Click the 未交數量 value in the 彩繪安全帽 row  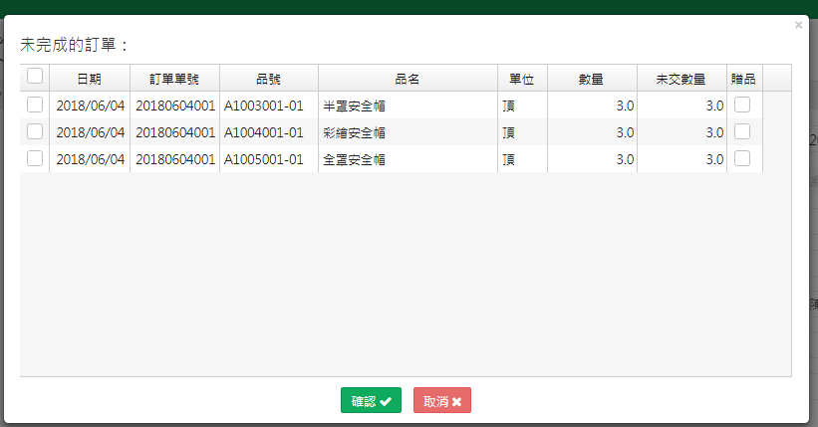tap(714, 133)
